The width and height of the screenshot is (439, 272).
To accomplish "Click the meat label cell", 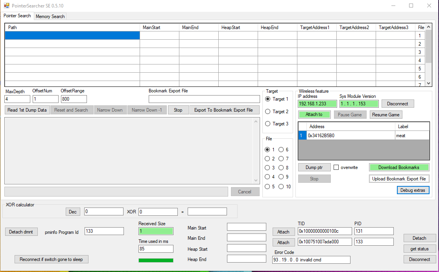I will [x=412, y=136].
